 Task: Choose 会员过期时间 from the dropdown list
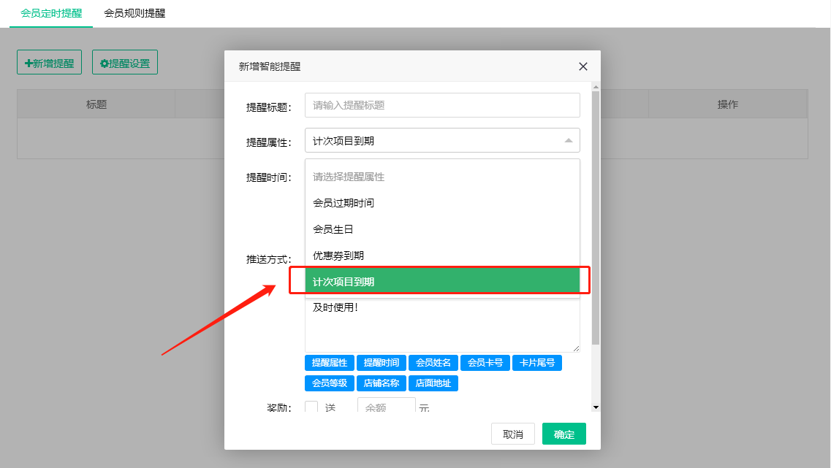344,203
